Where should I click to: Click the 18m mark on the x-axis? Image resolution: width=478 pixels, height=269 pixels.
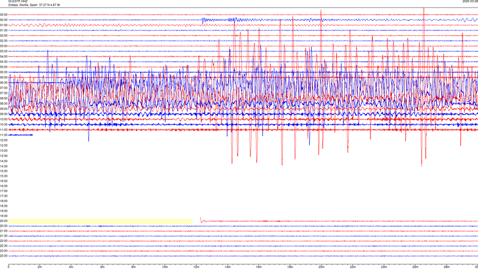click(x=290, y=267)
